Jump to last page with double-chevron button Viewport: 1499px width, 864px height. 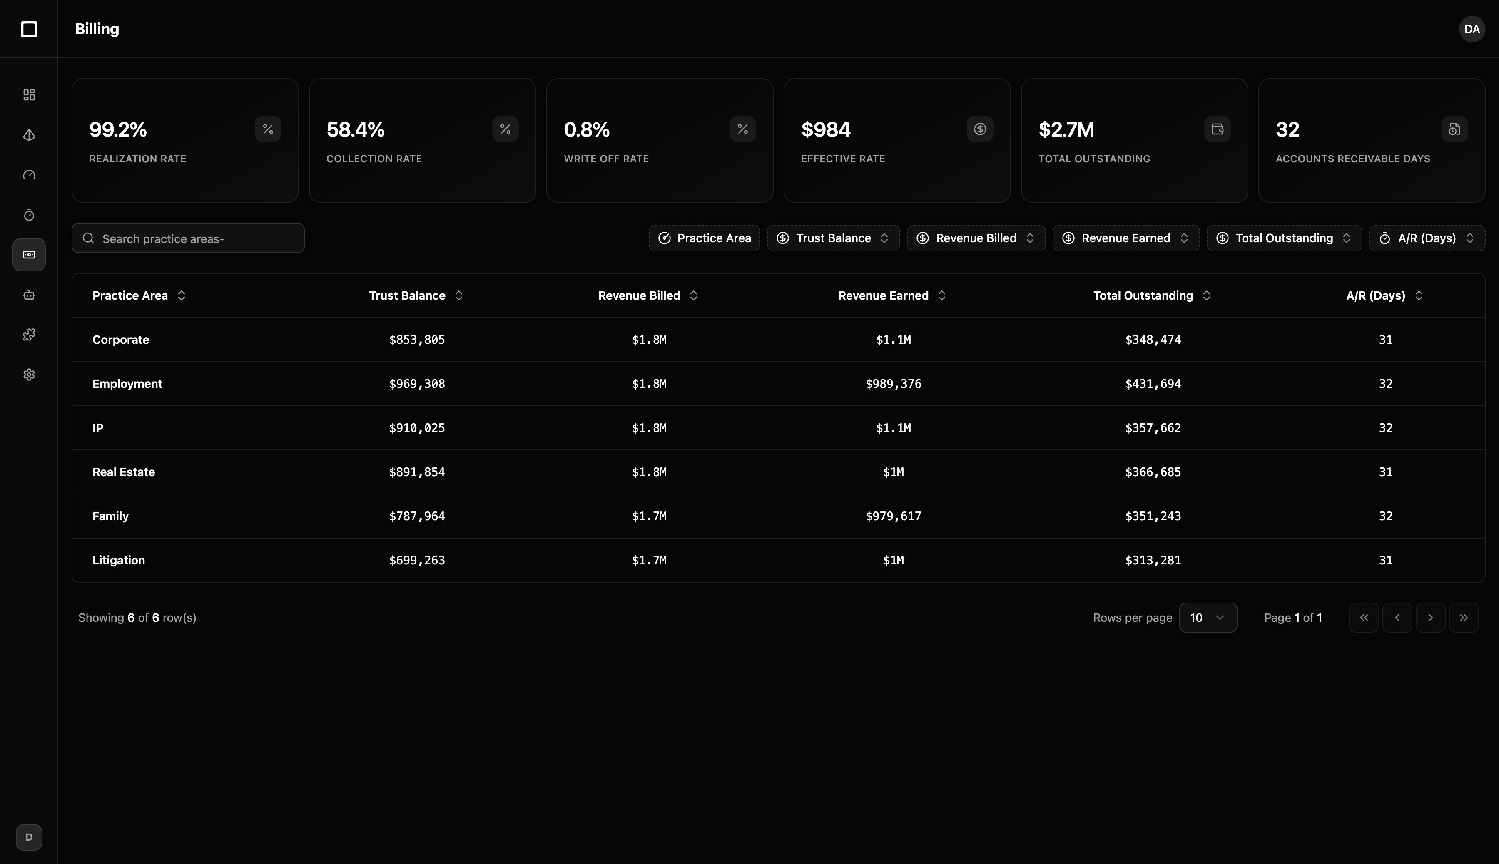click(x=1464, y=617)
